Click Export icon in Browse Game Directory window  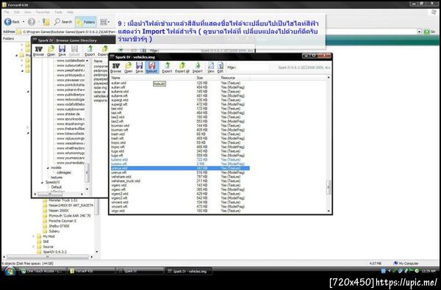[x=90, y=51]
